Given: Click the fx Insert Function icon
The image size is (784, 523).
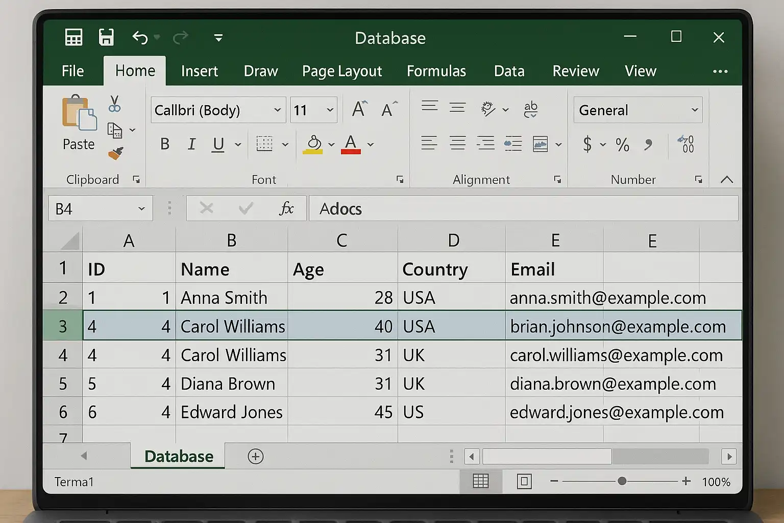Looking at the screenshot, I should pyautogui.click(x=286, y=208).
